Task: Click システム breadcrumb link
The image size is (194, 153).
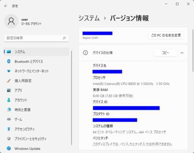Action: [89, 18]
